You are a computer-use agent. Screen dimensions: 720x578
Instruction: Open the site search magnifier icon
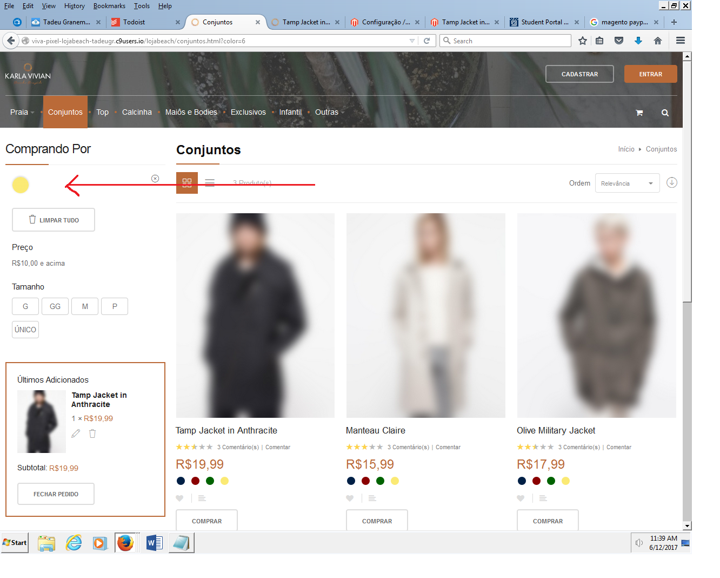click(665, 113)
